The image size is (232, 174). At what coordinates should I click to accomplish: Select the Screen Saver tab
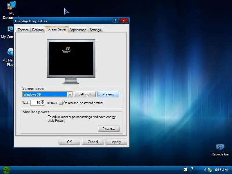click(57, 29)
